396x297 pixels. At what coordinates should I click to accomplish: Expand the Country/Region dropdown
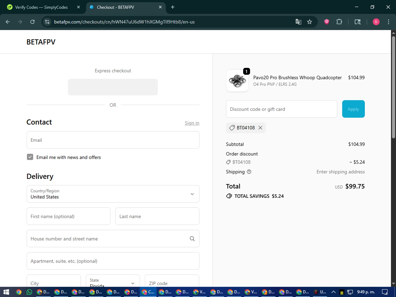(113, 194)
